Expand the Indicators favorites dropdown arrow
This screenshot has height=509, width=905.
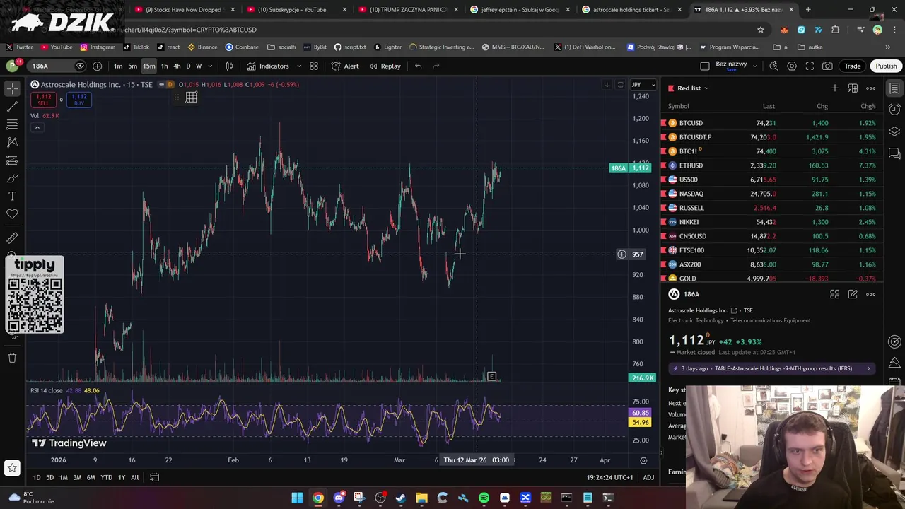click(299, 66)
